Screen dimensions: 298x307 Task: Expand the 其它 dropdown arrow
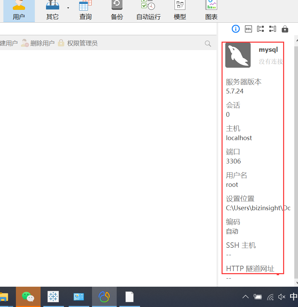pyautogui.click(x=68, y=8)
